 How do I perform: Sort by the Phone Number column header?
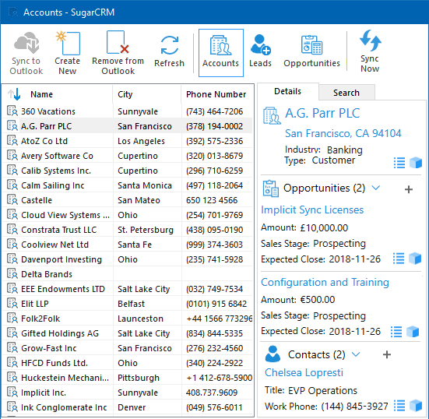[216, 94]
